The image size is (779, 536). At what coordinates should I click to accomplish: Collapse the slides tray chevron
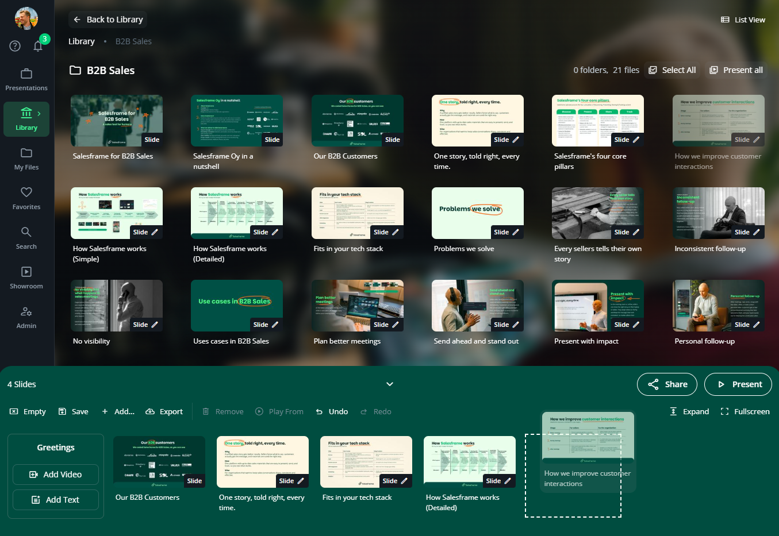(390, 384)
